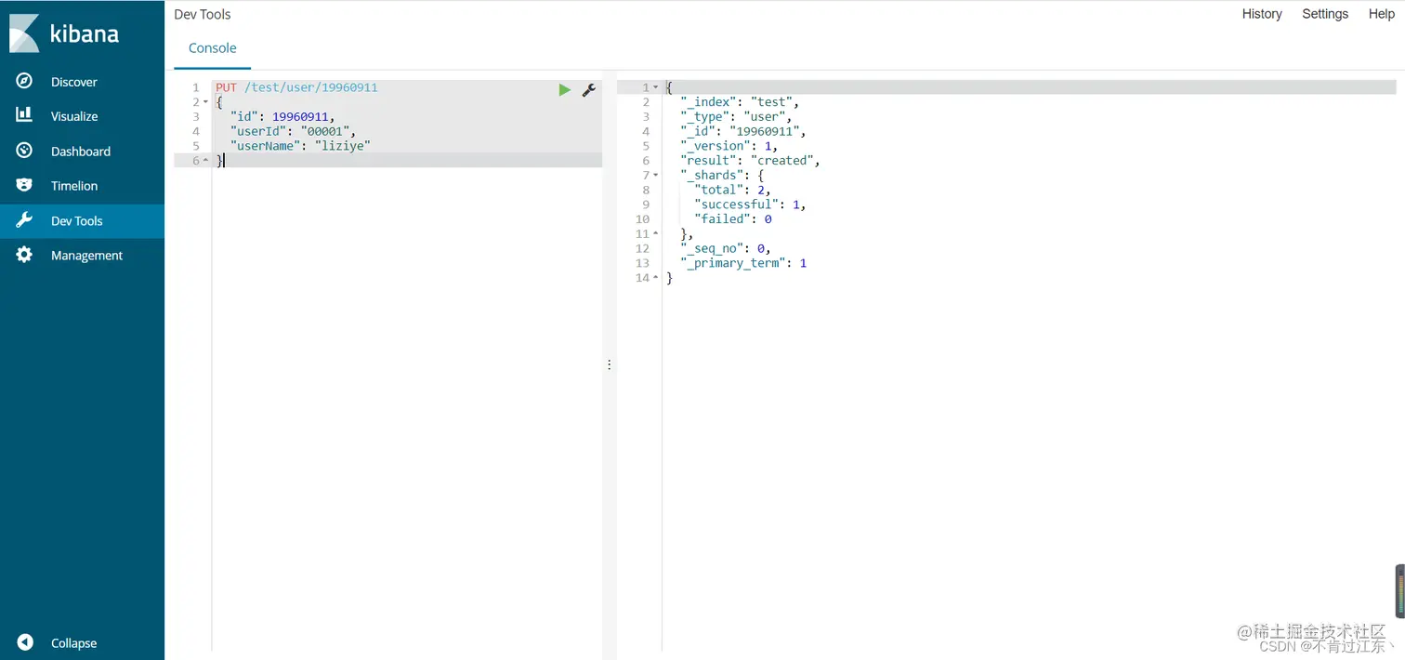The width and height of the screenshot is (1405, 660).
Task: Toggle fold arrow at request line 6
Action: 205,161
